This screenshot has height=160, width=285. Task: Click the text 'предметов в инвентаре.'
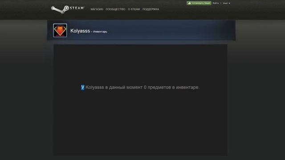[x=173, y=87]
